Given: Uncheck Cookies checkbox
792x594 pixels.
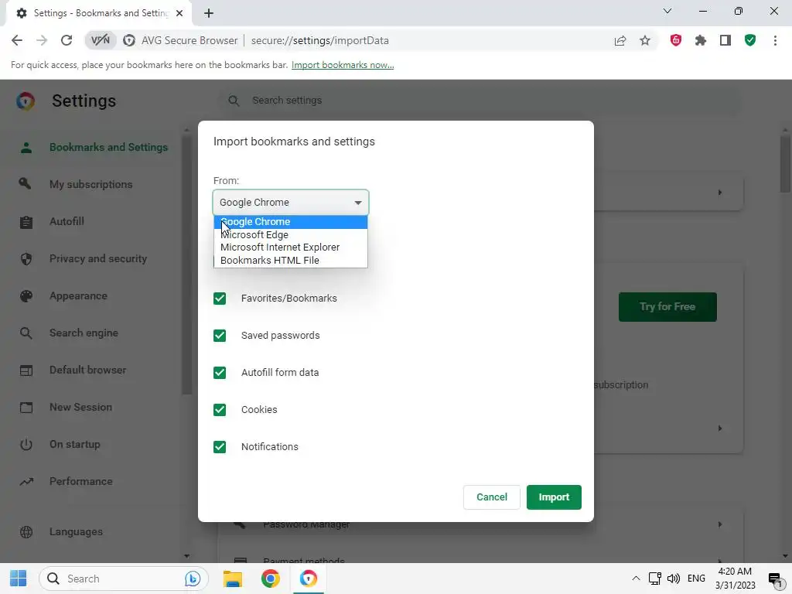Looking at the screenshot, I should (x=220, y=410).
